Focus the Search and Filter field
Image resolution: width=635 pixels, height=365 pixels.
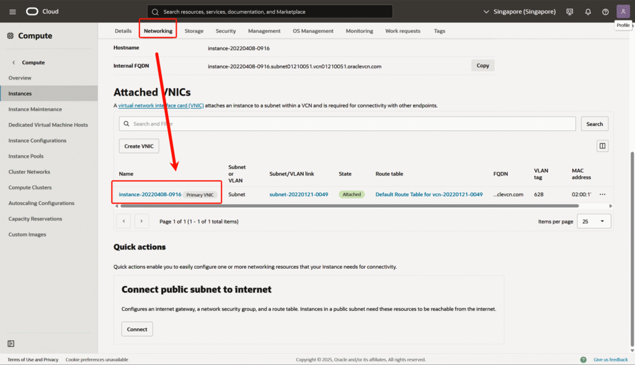[347, 124]
